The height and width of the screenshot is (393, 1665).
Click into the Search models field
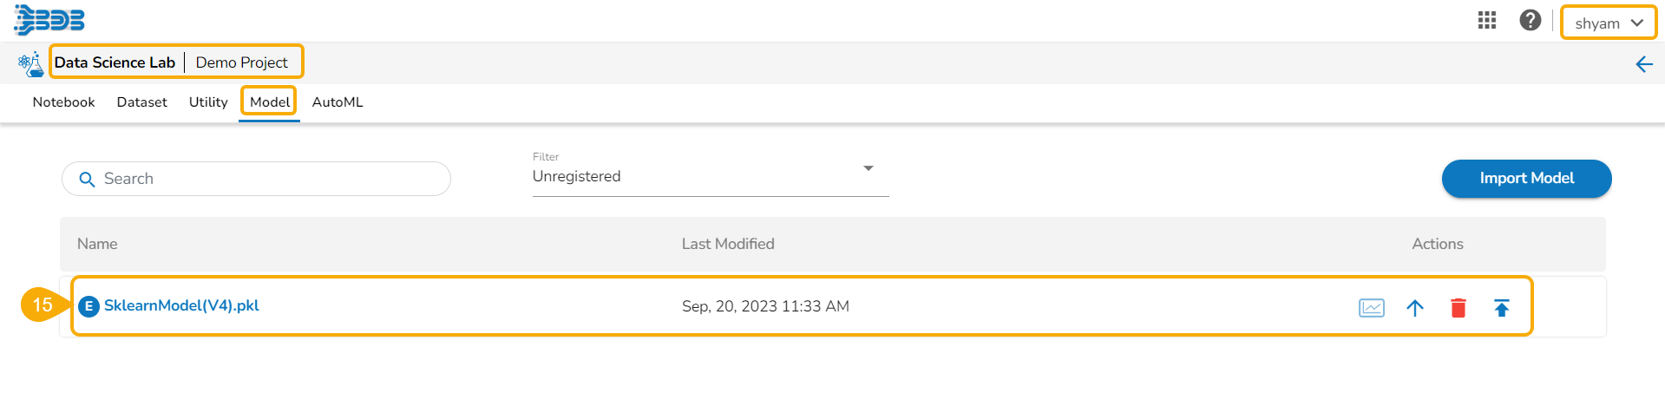point(269,179)
